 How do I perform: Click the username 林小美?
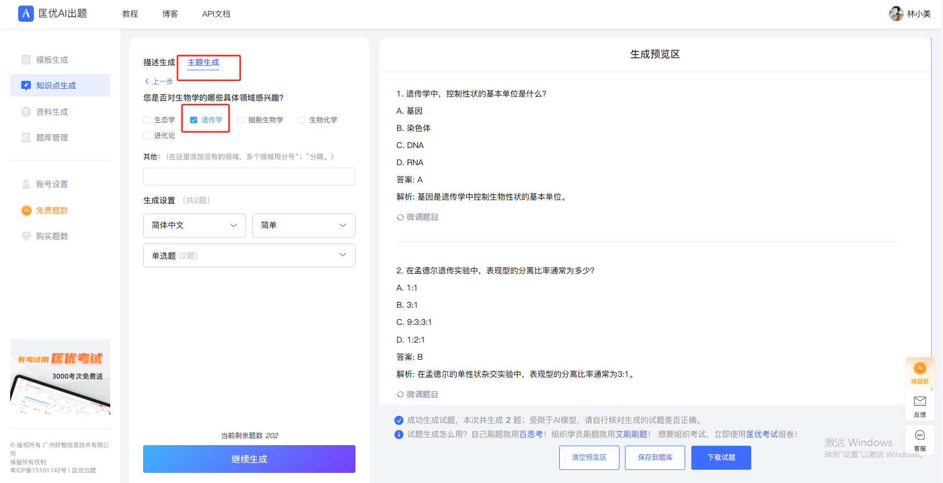point(919,14)
